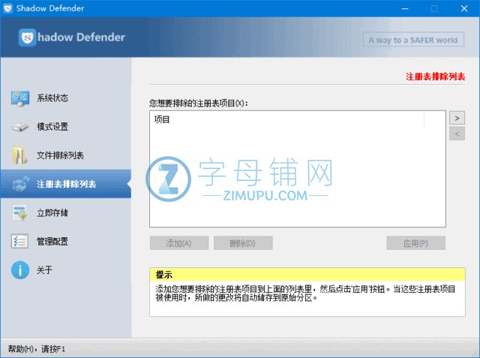Minimize the Shadow Defender window
The width and height of the screenshot is (480, 358).
(405, 8)
